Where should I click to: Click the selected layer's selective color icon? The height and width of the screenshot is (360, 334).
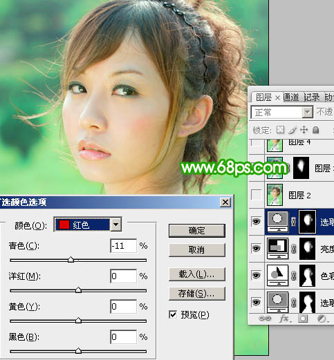click(277, 221)
